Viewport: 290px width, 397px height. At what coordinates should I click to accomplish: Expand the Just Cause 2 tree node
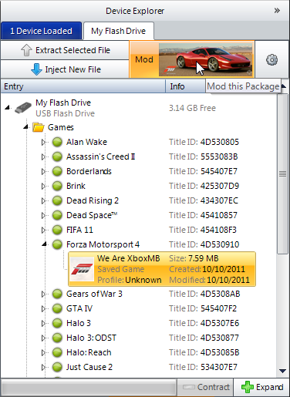click(43, 367)
